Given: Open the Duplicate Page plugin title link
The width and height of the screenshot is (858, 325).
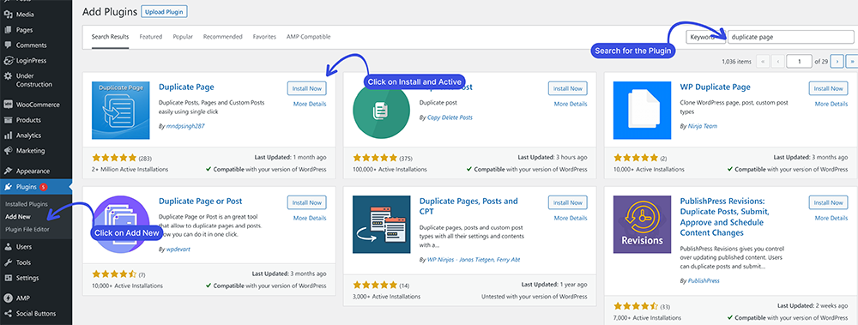Looking at the screenshot, I should (186, 87).
